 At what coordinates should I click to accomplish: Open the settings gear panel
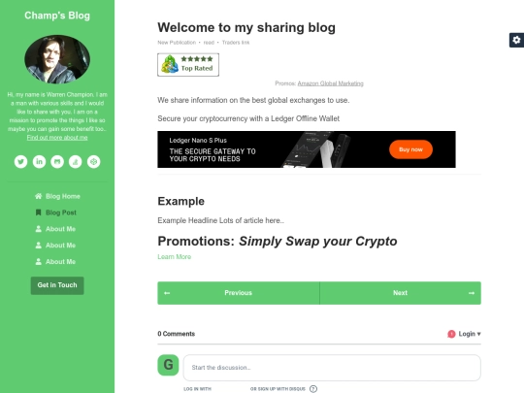[516, 40]
